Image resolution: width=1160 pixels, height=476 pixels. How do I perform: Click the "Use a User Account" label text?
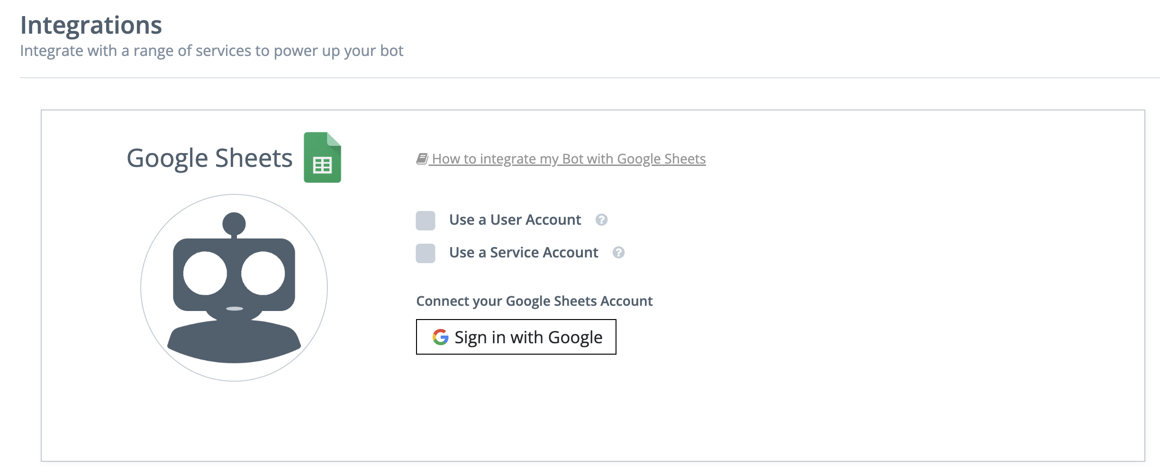pyautogui.click(x=515, y=220)
